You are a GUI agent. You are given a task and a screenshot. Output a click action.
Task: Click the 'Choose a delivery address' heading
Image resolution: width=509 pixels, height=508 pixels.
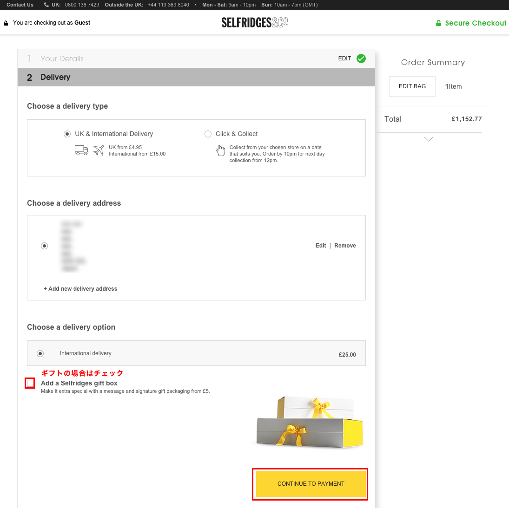tap(74, 203)
